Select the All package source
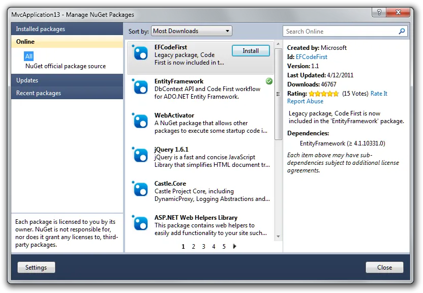This screenshot has height=293, width=423. tap(29, 56)
